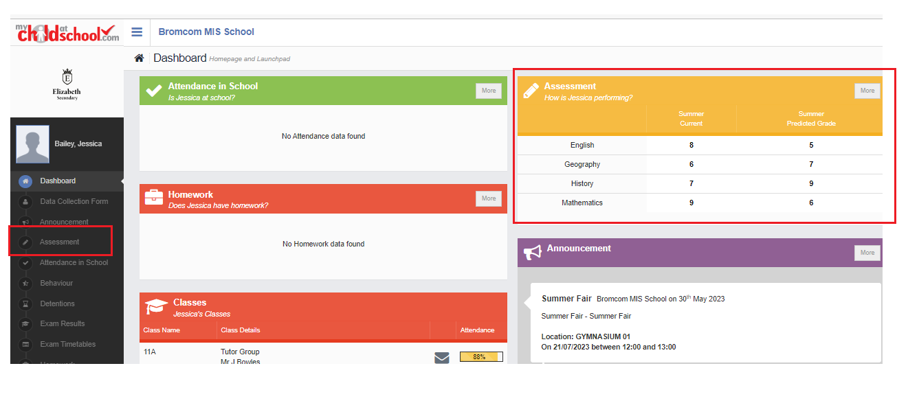Click the Exam Timetables icon in the sidebar
This screenshot has width=919, height=401.
pos(25,345)
